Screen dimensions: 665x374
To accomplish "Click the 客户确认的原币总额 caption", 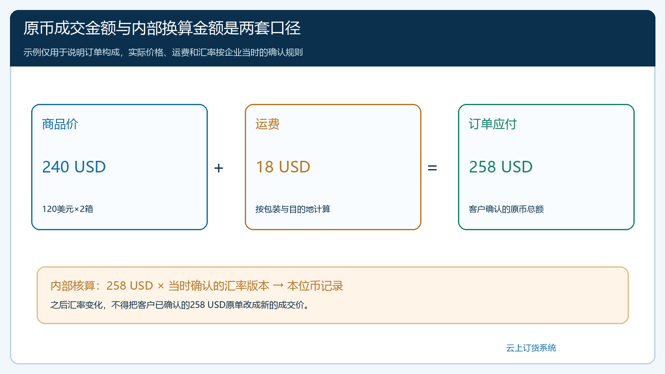I will [x=506, y=209].
